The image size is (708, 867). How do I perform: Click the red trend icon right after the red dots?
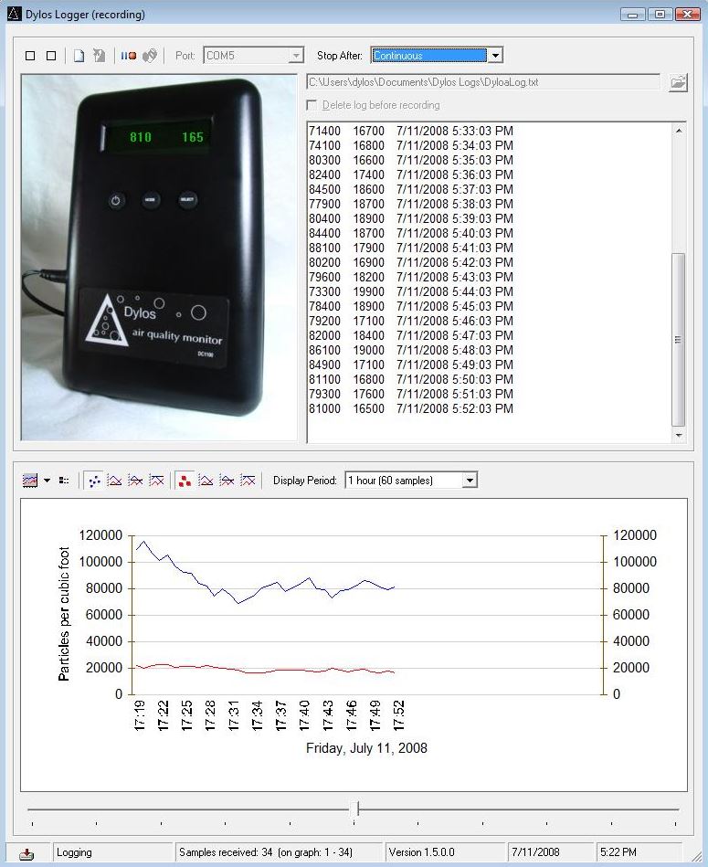(206, 480)
